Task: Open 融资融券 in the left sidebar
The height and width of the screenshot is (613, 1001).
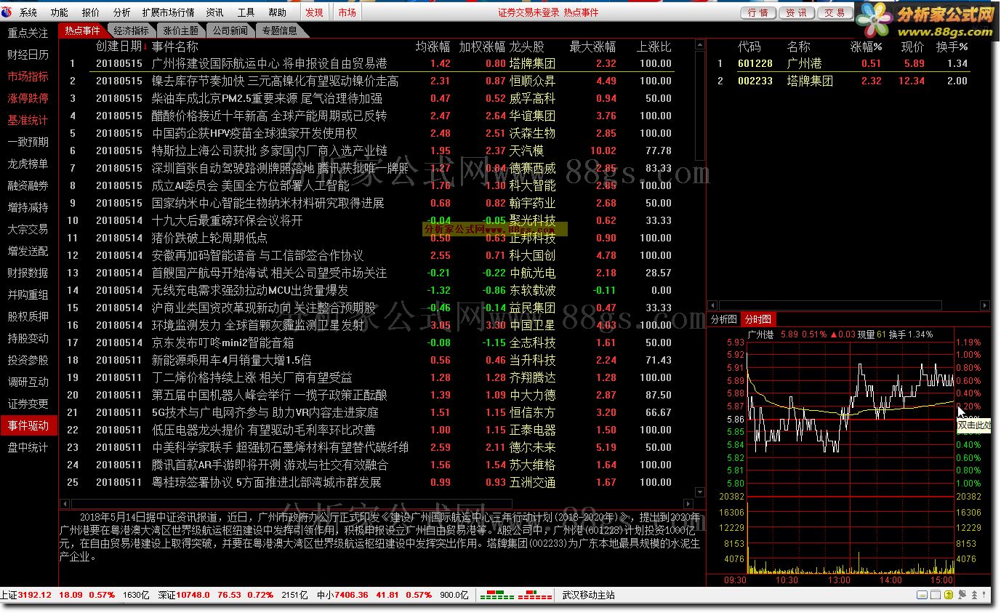Action: (x=28, y=185)
